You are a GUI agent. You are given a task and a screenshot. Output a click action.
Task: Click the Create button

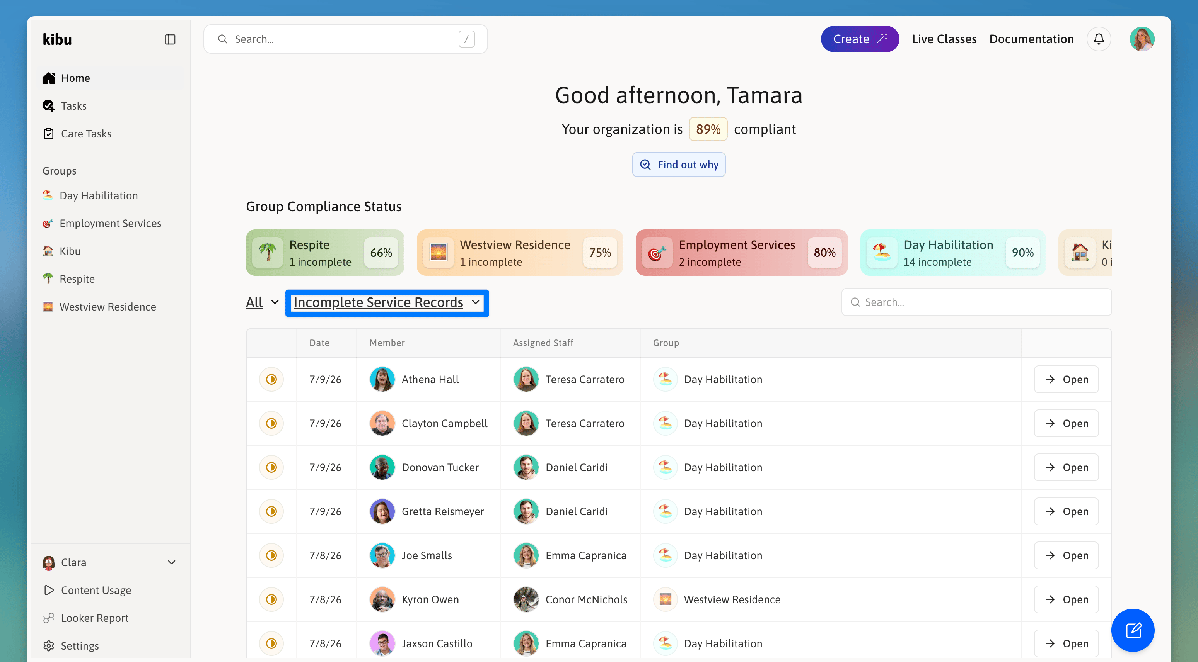[x=859, y=39]
